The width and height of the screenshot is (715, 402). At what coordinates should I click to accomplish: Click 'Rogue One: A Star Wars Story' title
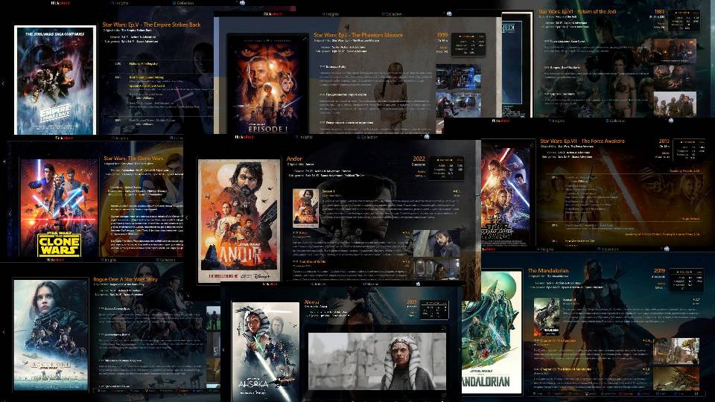pyautogui.click(x=125, y=280)
